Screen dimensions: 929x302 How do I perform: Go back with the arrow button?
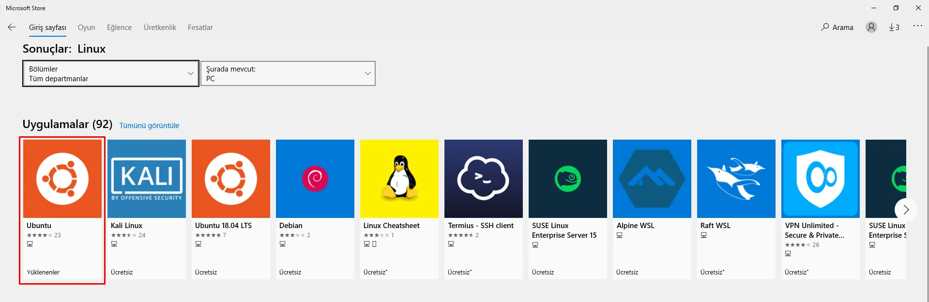[12, 28]
